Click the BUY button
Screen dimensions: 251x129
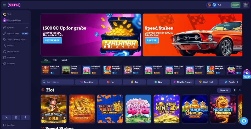point(236,5)
